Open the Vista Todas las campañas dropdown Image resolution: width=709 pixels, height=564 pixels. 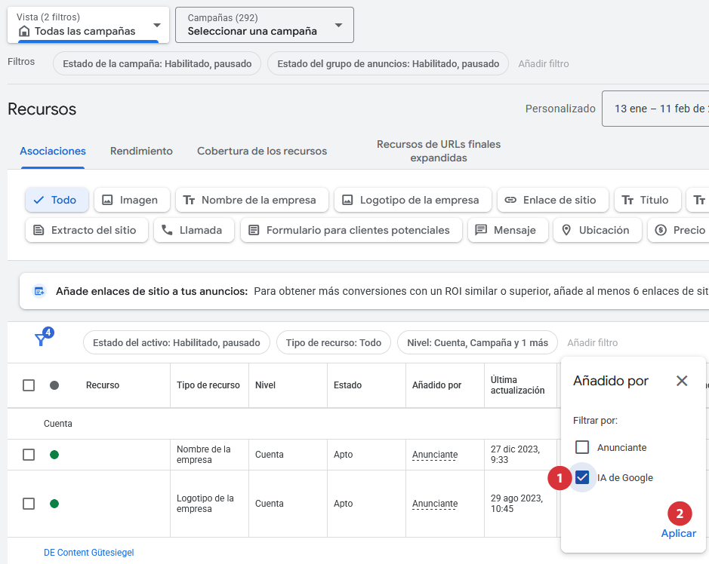coord(88,25)
